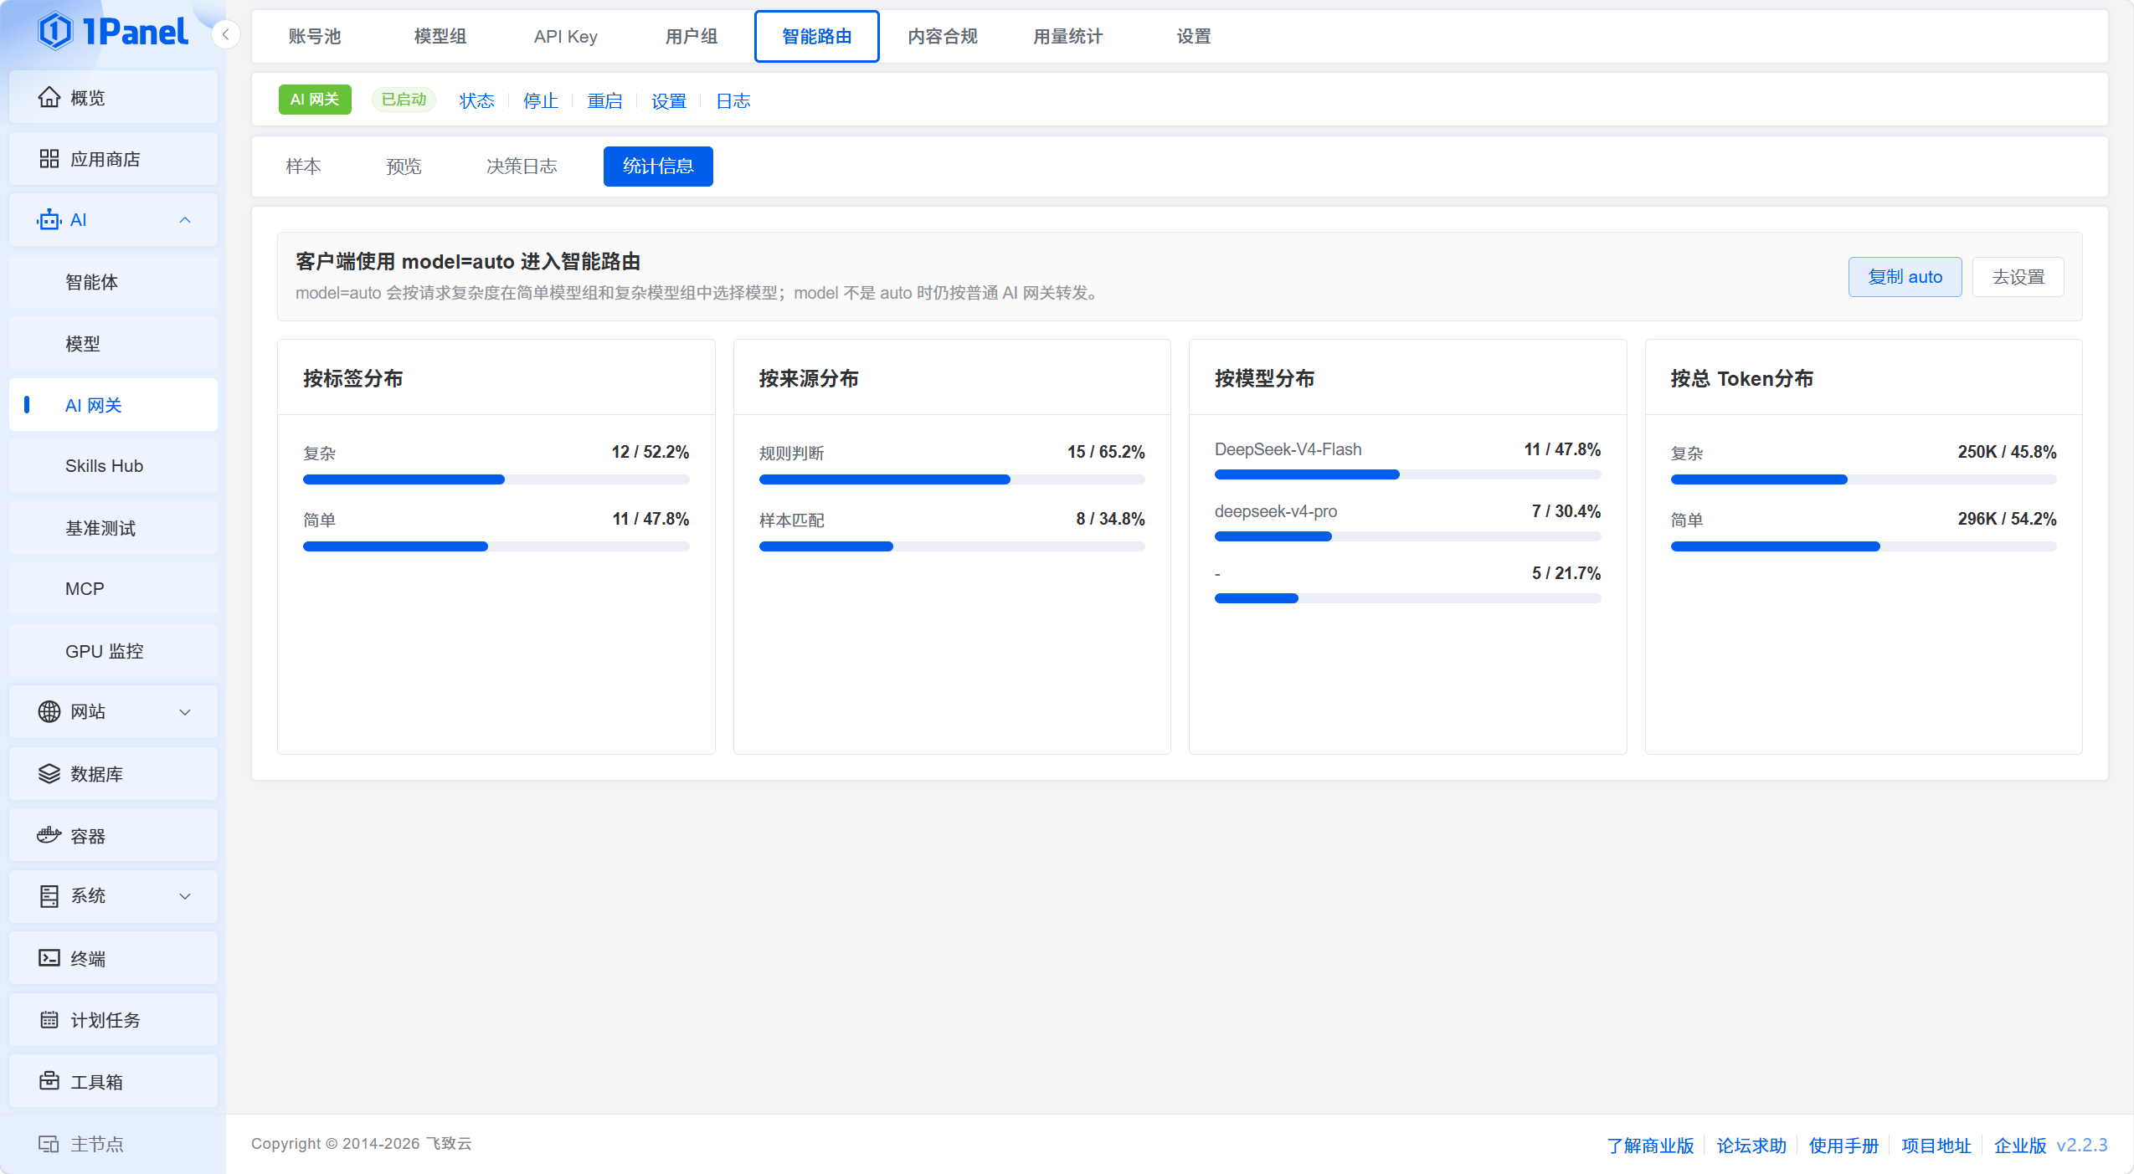Click DeepSeek-V4-Flash progress bar

pyautogui.click(x=1407, y=474)
